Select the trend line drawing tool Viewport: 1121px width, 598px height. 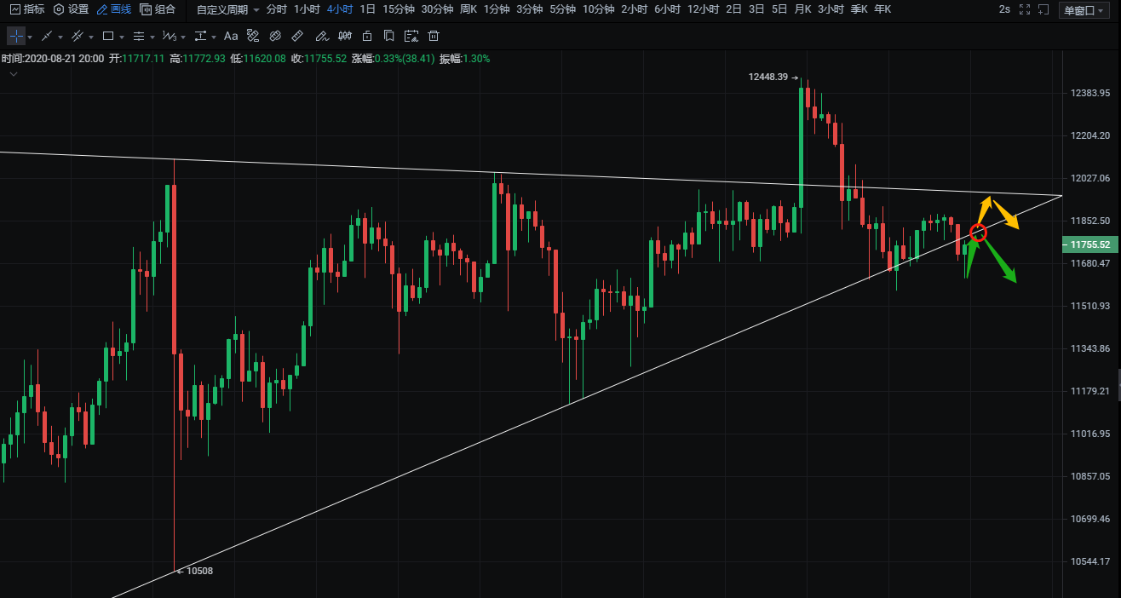coord(48,37)
